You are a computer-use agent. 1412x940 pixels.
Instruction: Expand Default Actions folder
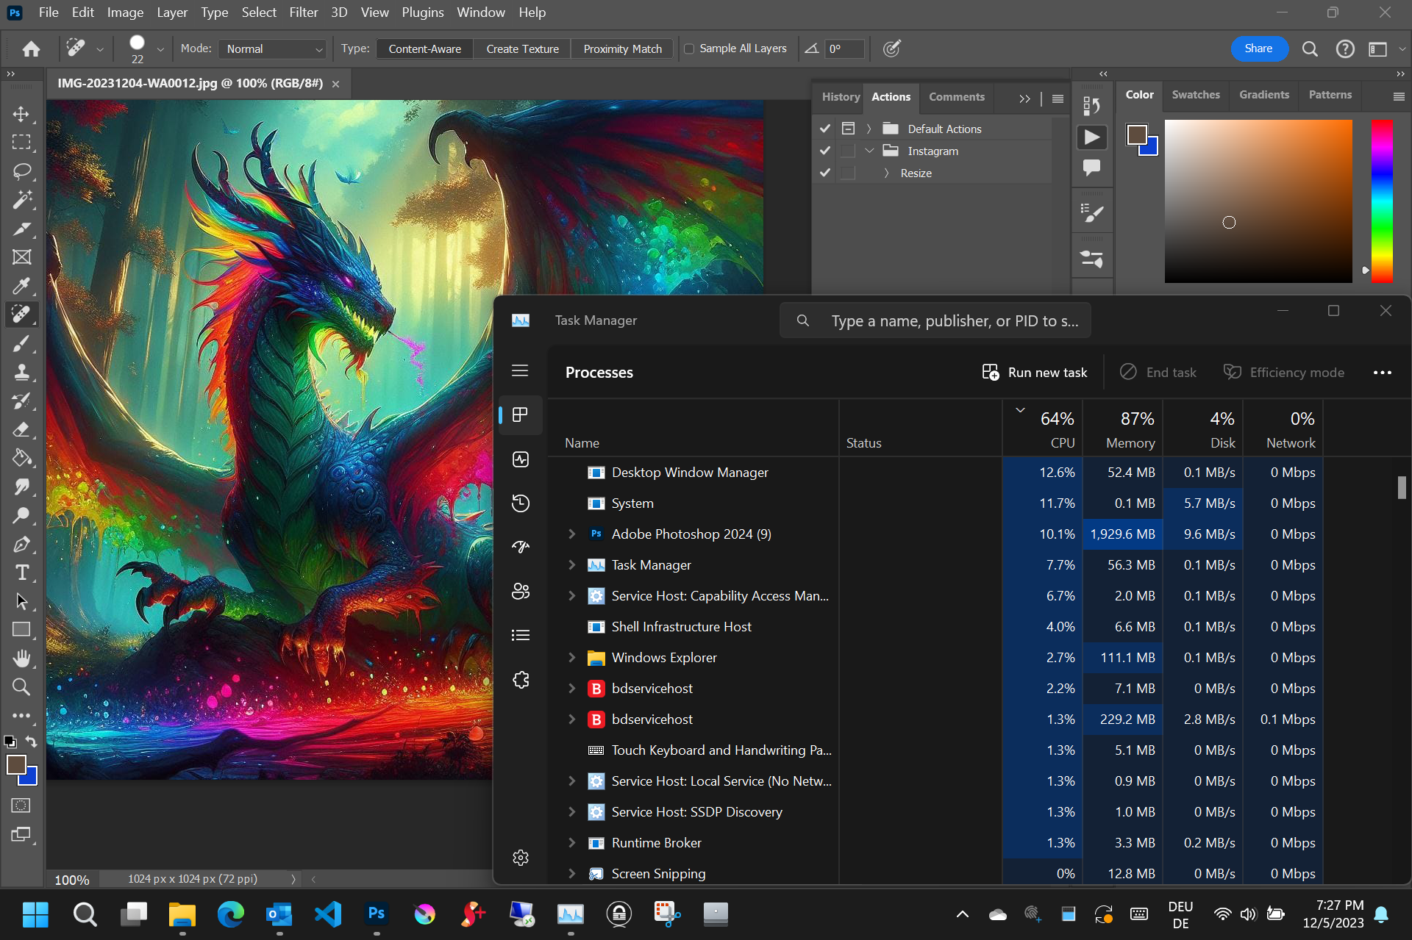pyautogui.click(x=869, y=129)
